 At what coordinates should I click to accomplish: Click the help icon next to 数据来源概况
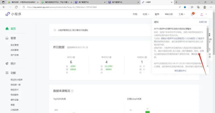[x=72, y=91]
